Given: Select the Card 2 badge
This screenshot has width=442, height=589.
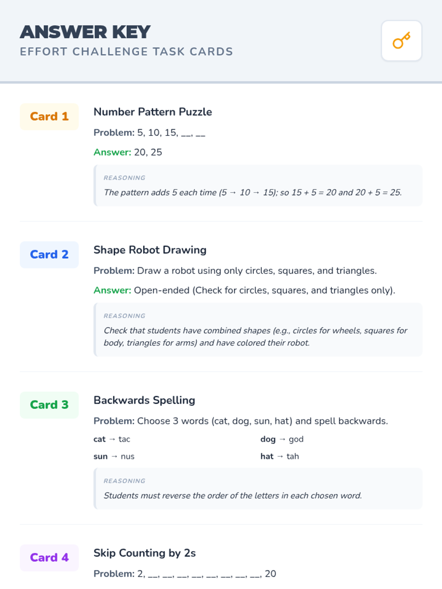Looking at the screenshot, I should tap(49, 255).
